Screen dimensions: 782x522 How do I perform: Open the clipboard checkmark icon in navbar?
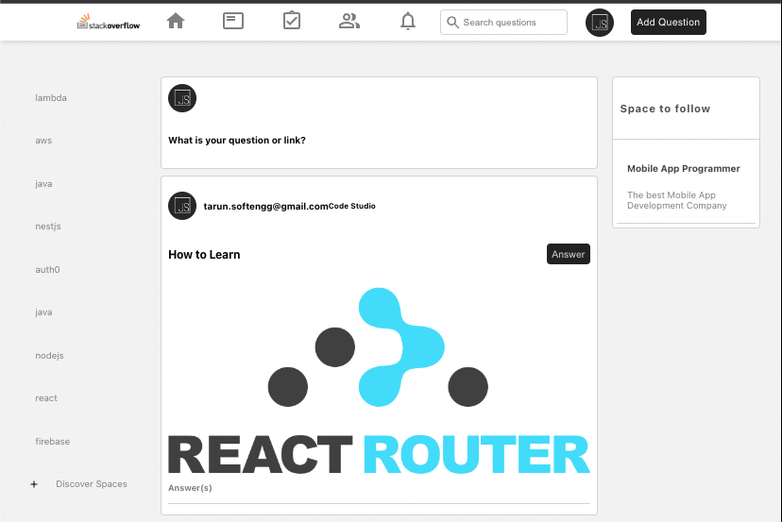[292, 21]
